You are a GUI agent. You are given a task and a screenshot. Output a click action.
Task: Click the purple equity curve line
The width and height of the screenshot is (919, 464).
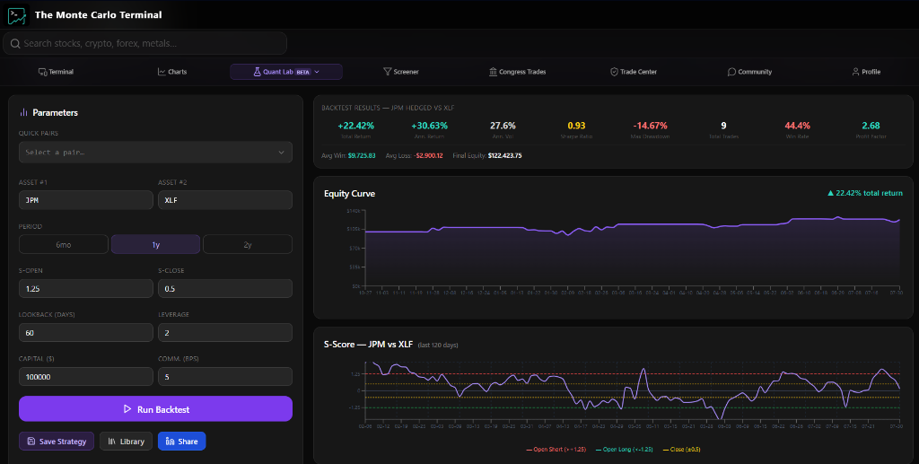[x=633, y=224]
